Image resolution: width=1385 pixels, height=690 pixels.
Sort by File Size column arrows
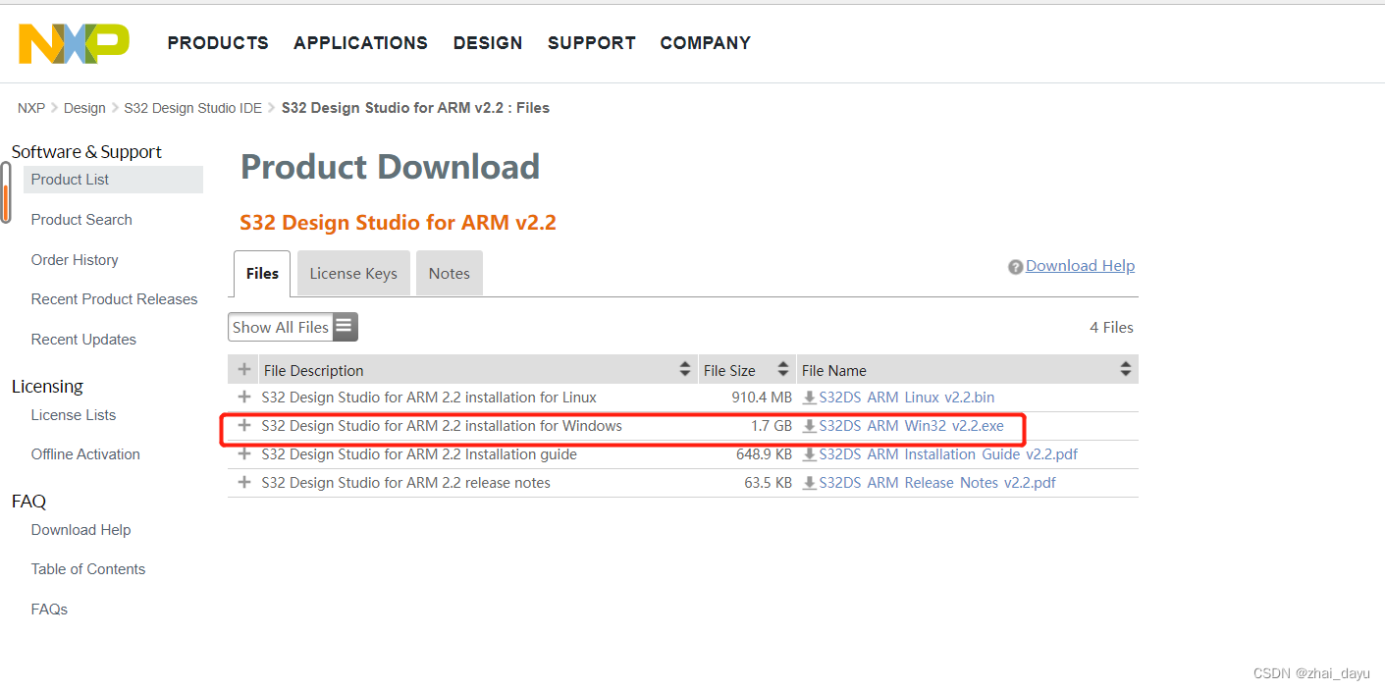click(x=783, y=370)
